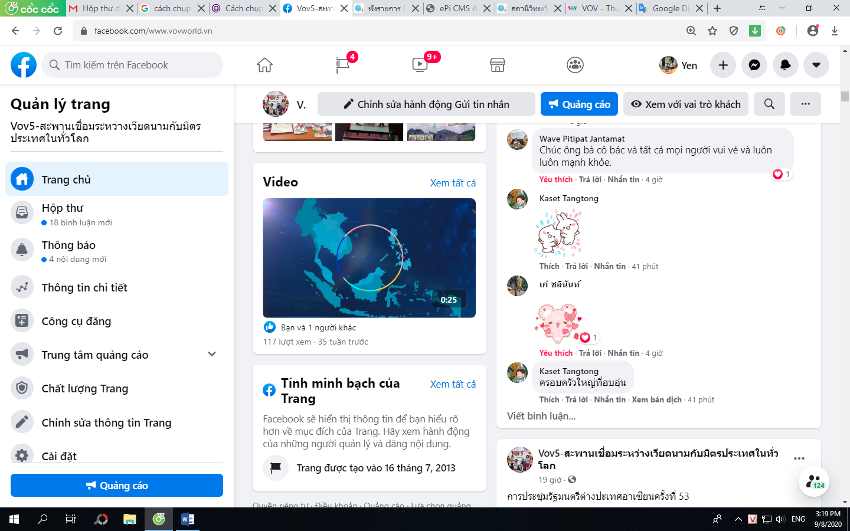Open the Groups icon in top bar

tap(575, 65)
